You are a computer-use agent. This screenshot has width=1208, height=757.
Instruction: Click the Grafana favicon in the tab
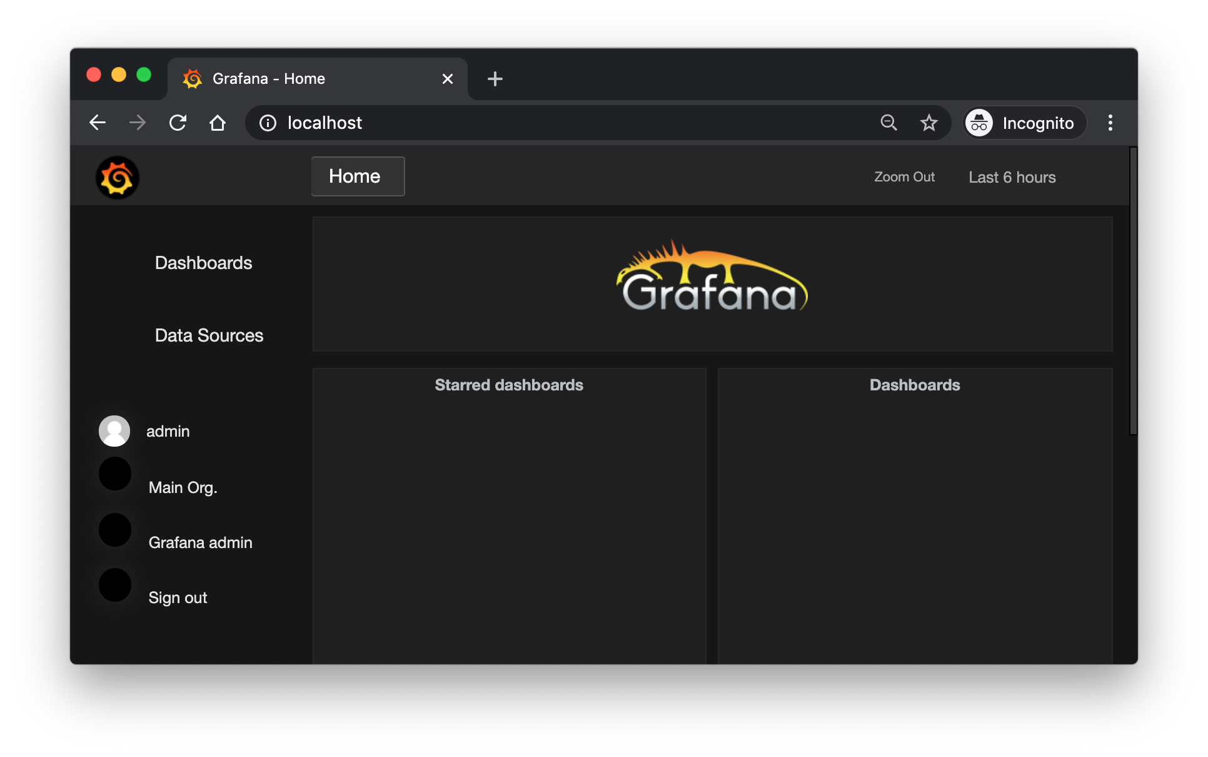click(x=193, y=79)
